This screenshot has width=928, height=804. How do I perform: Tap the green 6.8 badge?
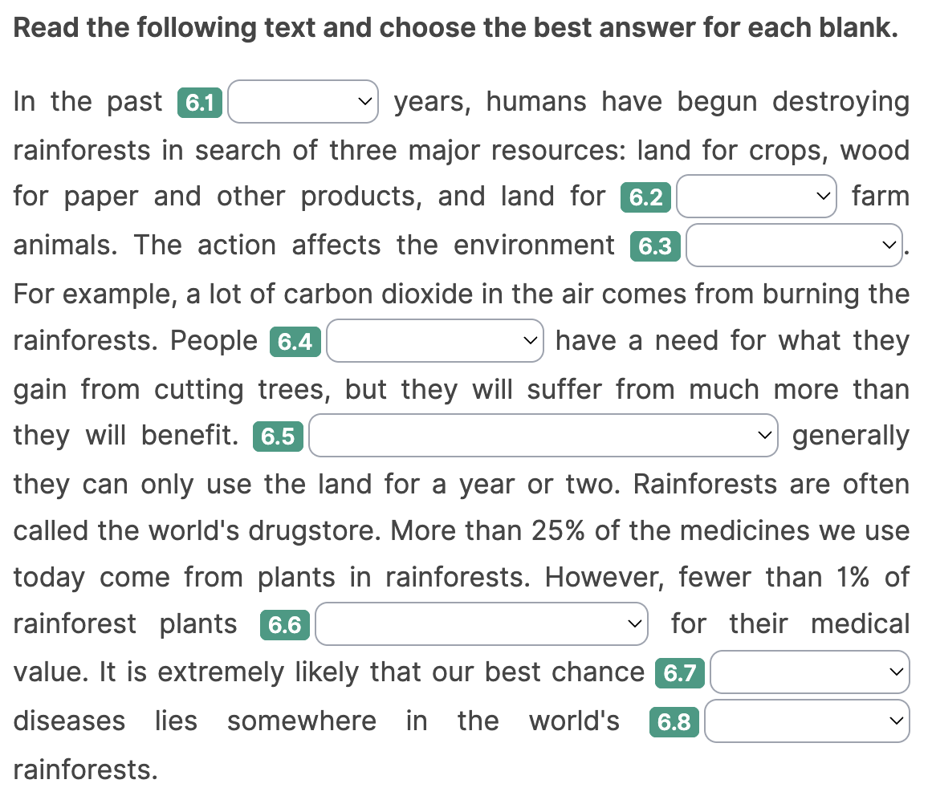(x=674, y=722)
